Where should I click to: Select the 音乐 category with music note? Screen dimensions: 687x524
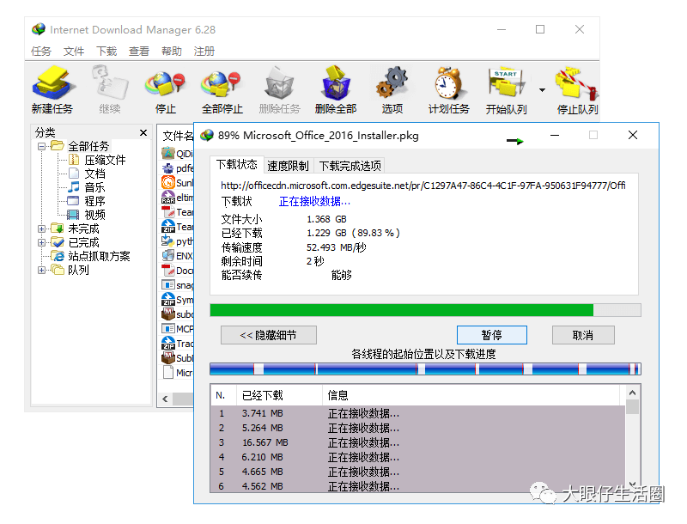tap(94, 187)
